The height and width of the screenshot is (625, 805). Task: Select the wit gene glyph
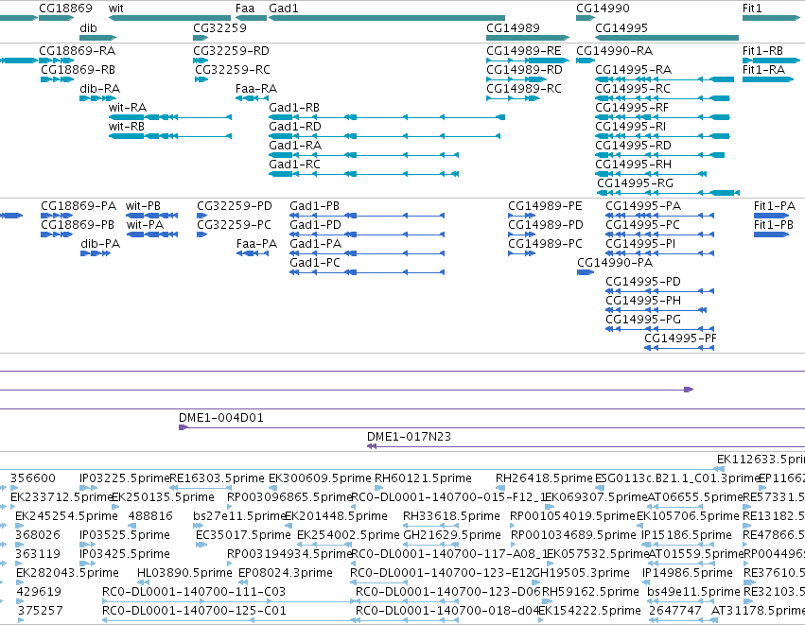170,18
